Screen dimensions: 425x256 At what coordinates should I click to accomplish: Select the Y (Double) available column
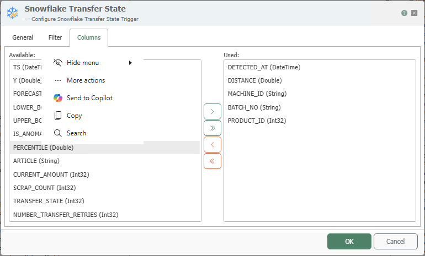coord(27,80)
